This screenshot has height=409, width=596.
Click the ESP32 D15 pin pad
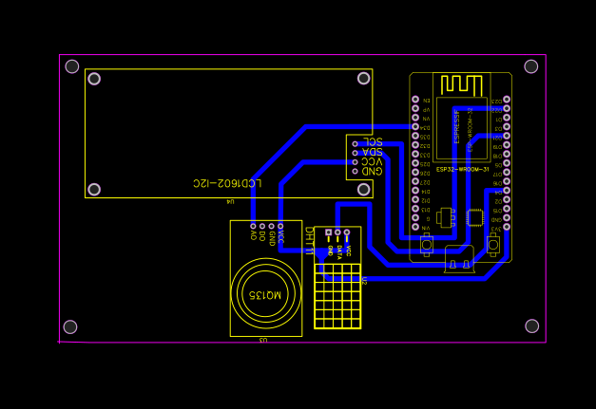[x=507, y=209]
